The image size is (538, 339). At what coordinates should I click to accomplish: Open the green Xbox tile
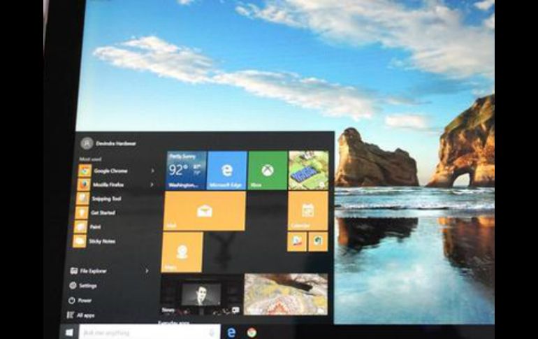(267, 171)
